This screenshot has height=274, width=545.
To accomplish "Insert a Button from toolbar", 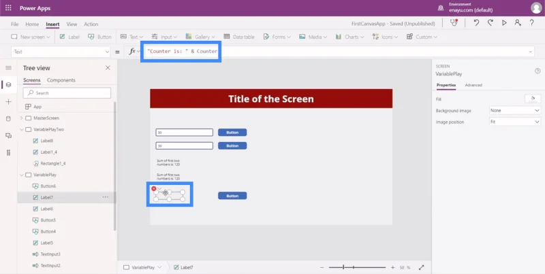I will coord(99,37).
